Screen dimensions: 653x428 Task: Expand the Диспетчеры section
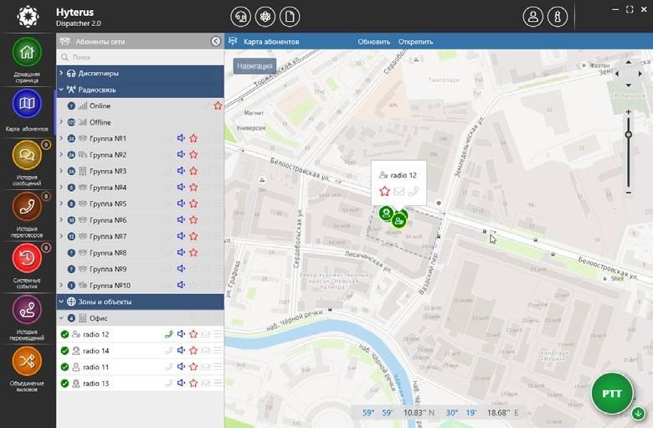pos(61,73)
